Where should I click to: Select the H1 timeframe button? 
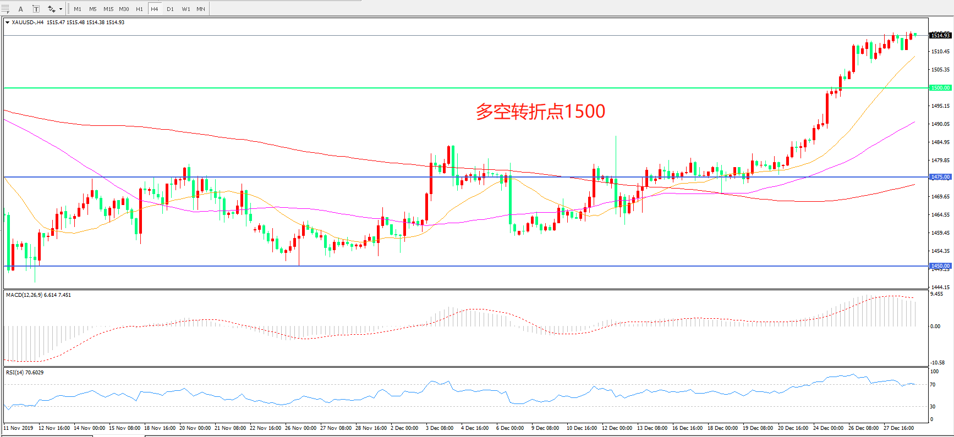pos(139,9)
